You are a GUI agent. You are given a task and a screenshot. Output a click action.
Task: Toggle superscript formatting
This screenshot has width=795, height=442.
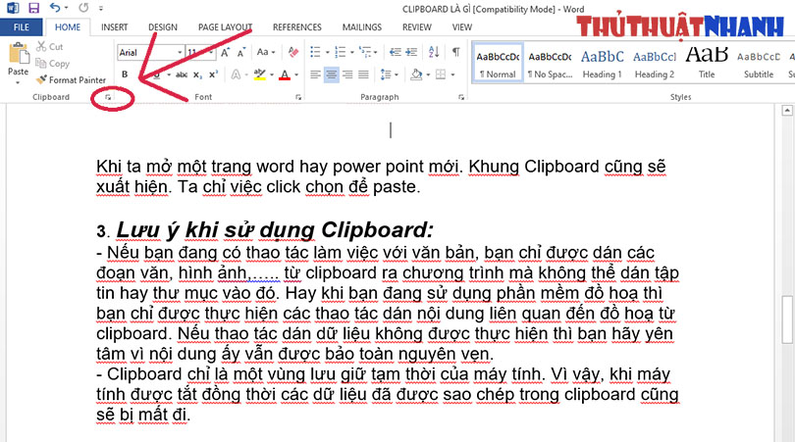[x=213, y=74]
